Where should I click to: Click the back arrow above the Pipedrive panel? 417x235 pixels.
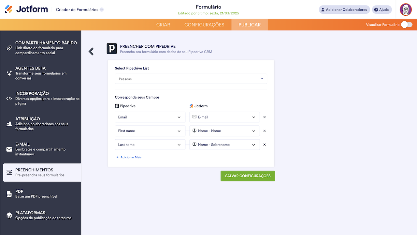[91, 51]
